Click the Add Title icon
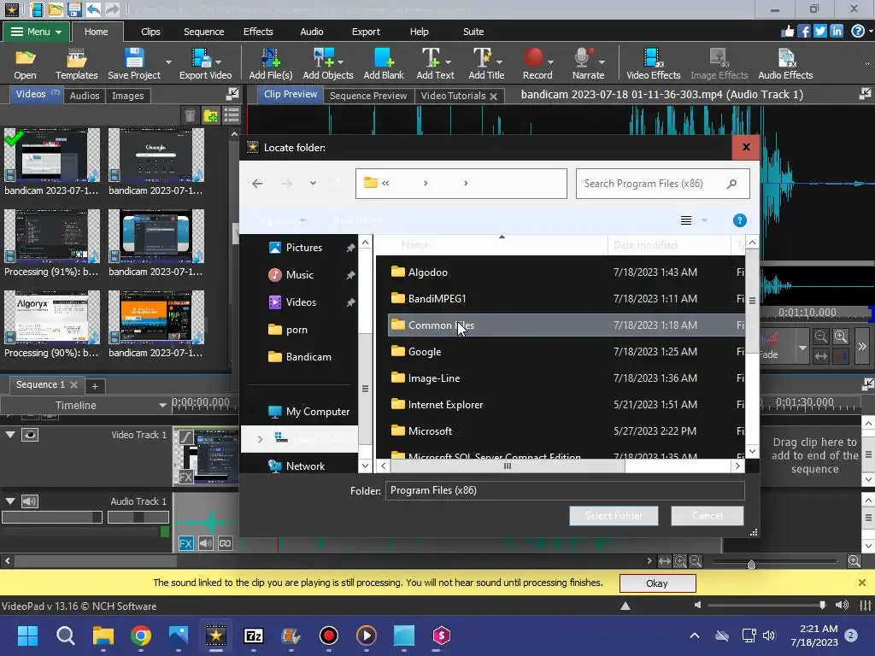The image size is (875, 656). (x=486, y=63)
